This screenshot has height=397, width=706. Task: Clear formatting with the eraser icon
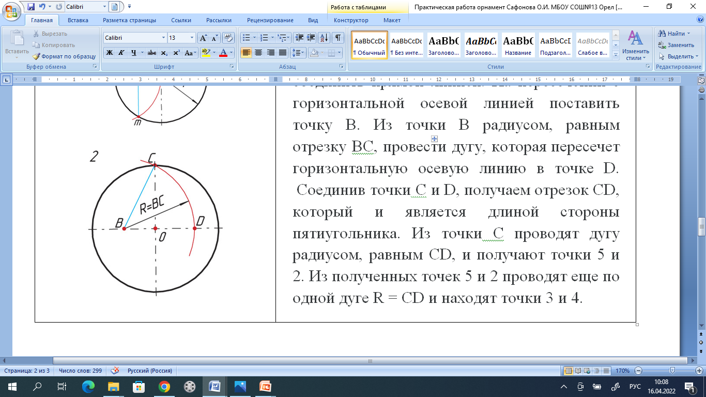click(x=228, y=38)
